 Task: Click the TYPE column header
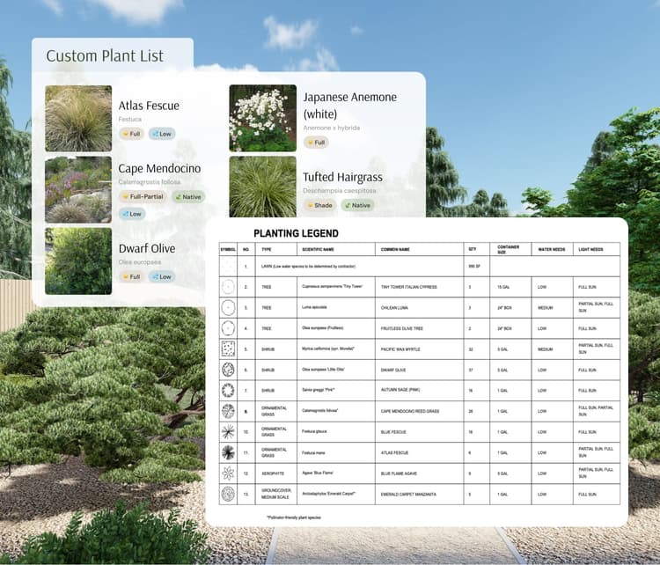click(x=267, y=249)
